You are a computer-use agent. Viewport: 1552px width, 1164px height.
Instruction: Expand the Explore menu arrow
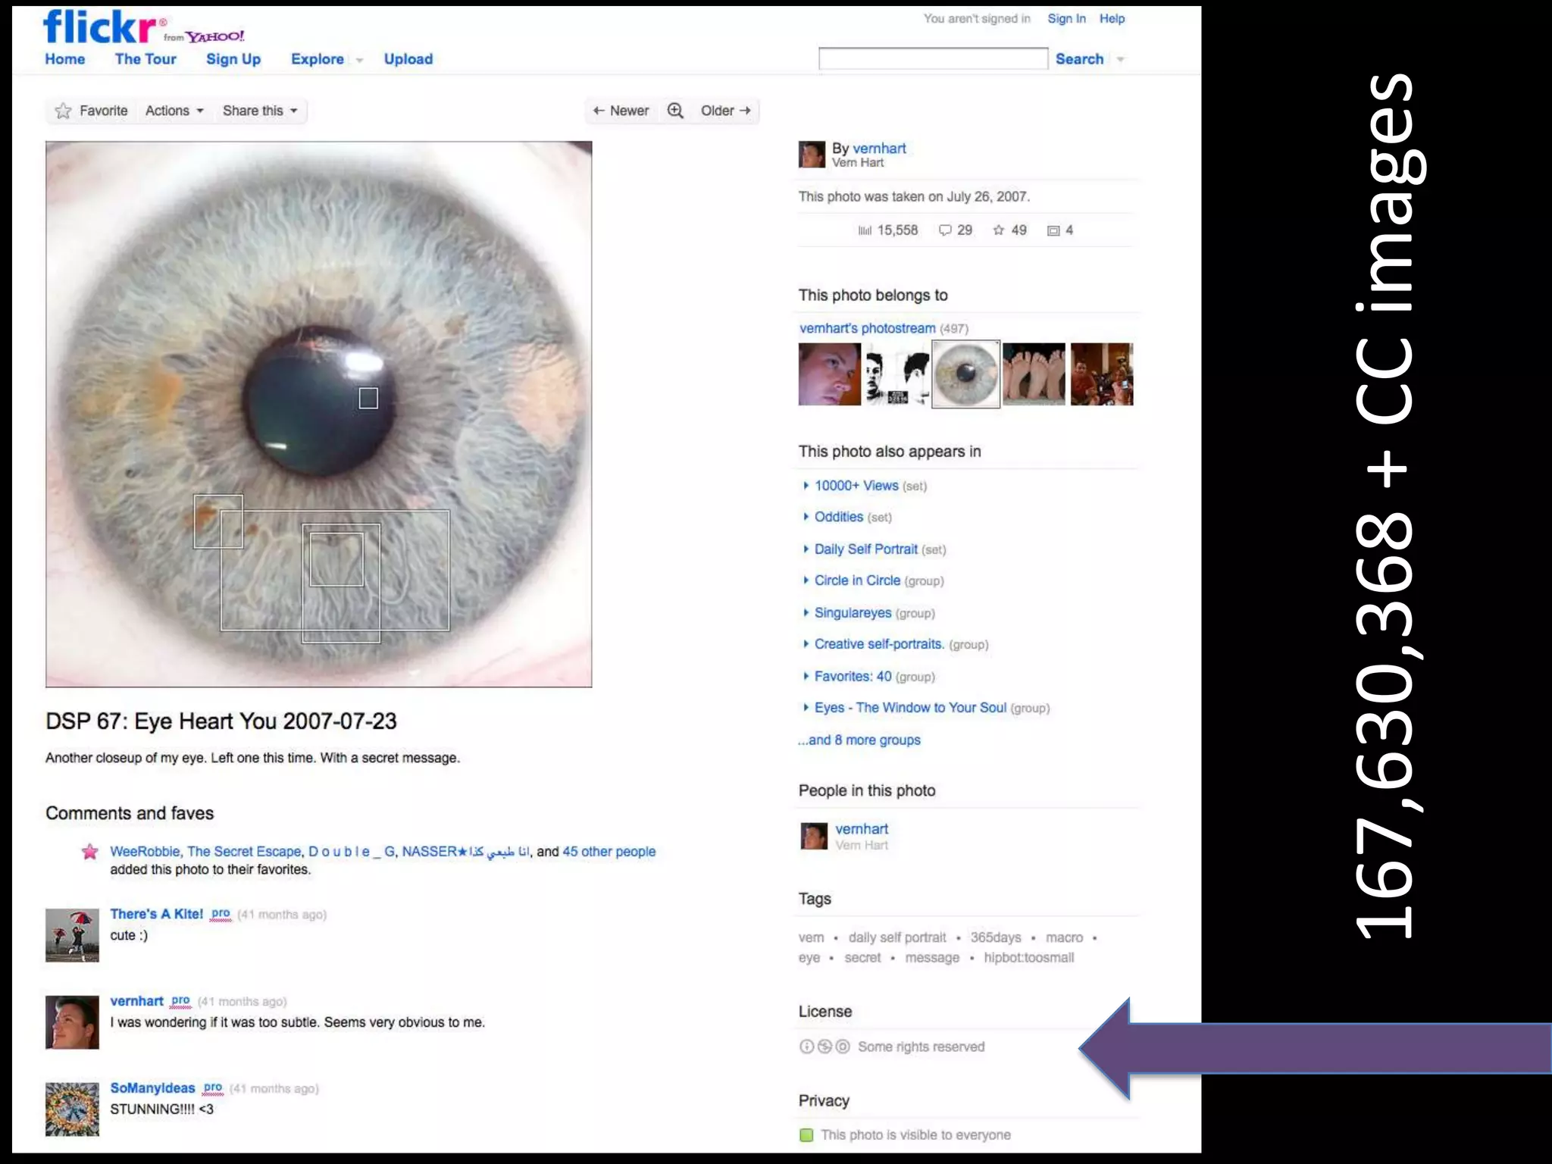360,60
